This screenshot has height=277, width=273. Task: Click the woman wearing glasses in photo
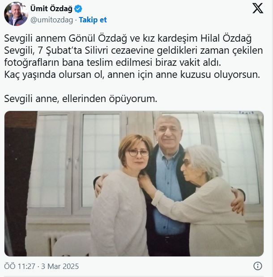(x=121, y=194)
